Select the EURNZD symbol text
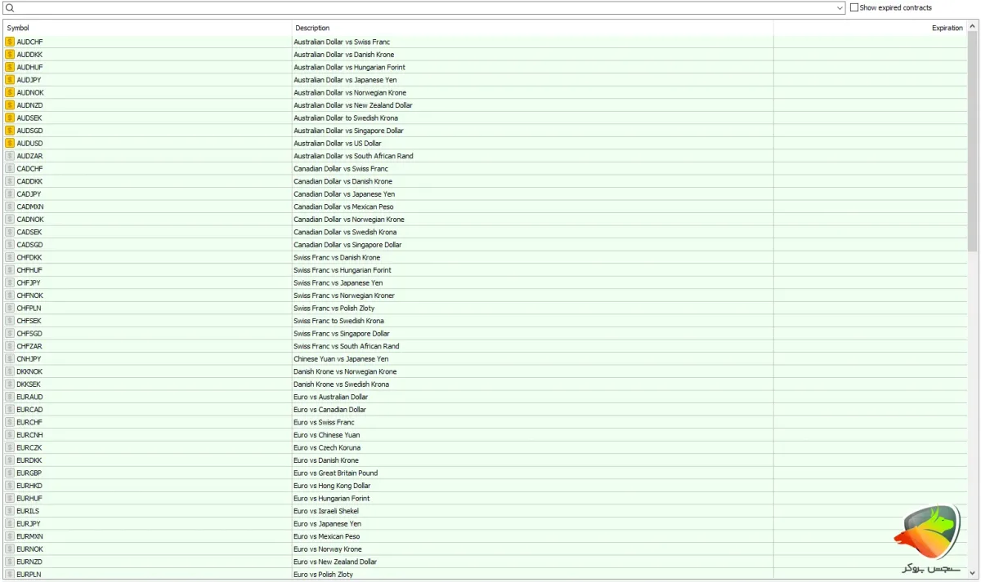The height and width of the screenshot is (582, 981). click(x=29, y=562)
